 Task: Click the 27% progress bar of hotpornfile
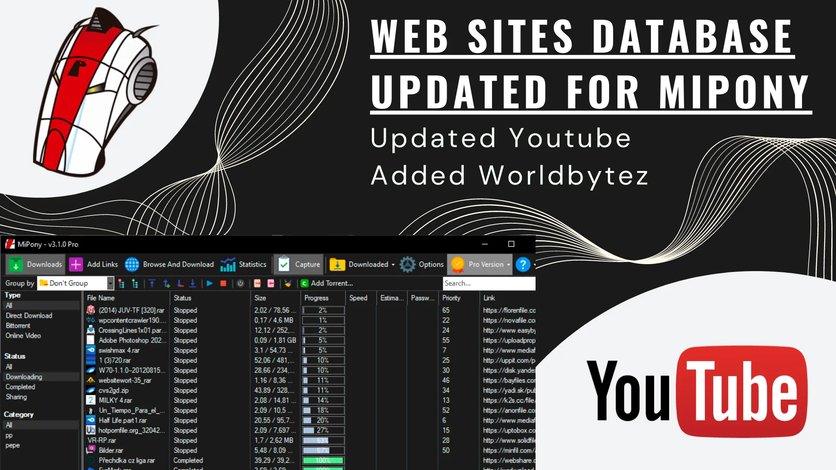click(x=324, y=430)
